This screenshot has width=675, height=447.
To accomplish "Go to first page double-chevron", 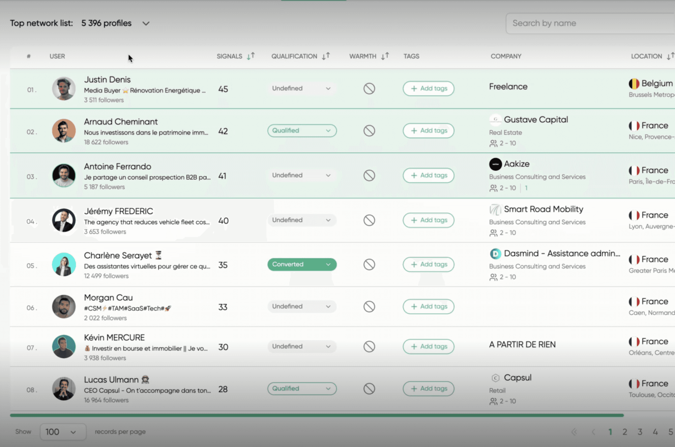I will (x=574, y=432).
